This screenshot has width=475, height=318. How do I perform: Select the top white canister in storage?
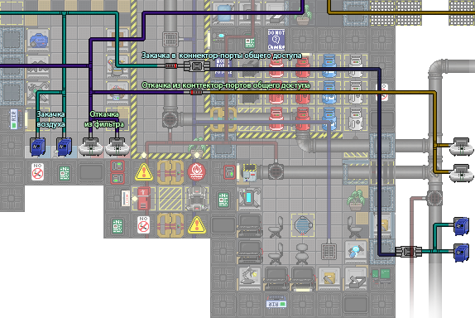tap(356, 65)
